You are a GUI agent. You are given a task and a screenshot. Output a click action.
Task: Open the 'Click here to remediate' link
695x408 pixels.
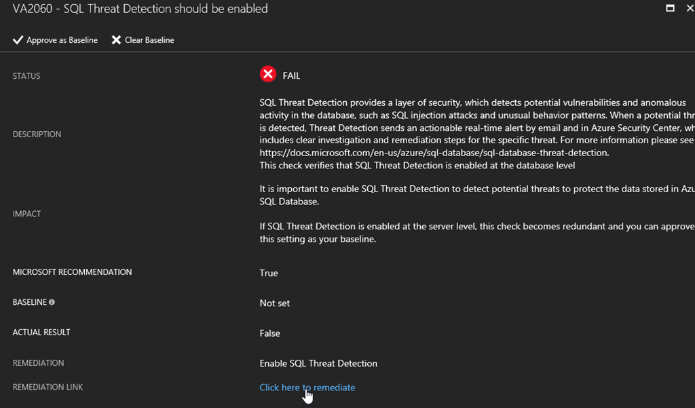pyautogui.click(x=307, y=388)
